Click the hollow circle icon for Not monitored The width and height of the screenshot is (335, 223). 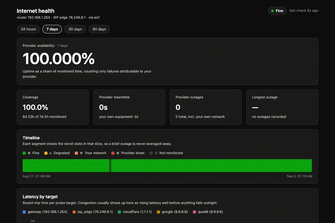tap(156, 153)
